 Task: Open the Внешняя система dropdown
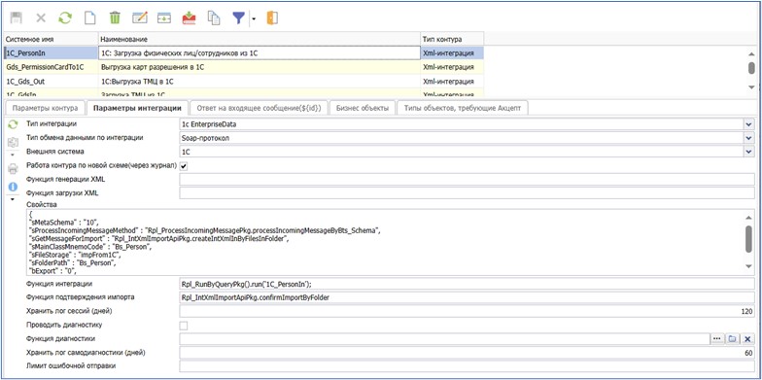pos(748,152)
